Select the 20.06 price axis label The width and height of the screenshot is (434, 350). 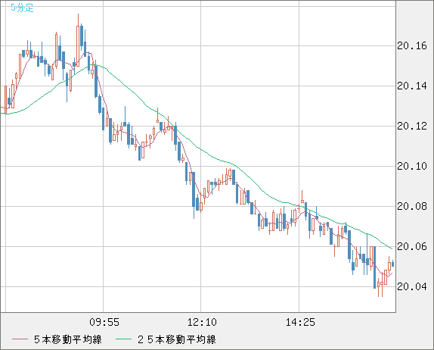click(412, 246)
